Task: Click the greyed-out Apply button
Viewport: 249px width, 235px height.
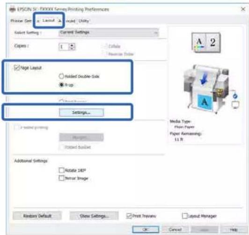Action: click(204, 229)
